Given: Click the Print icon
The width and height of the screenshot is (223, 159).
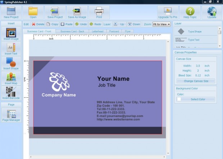Looking at the screenshot, I should (99, 11).
